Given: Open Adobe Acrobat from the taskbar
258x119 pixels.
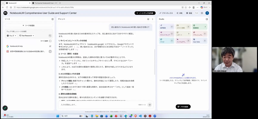Looking at the screenshot, I should click(x=150, y=116).
